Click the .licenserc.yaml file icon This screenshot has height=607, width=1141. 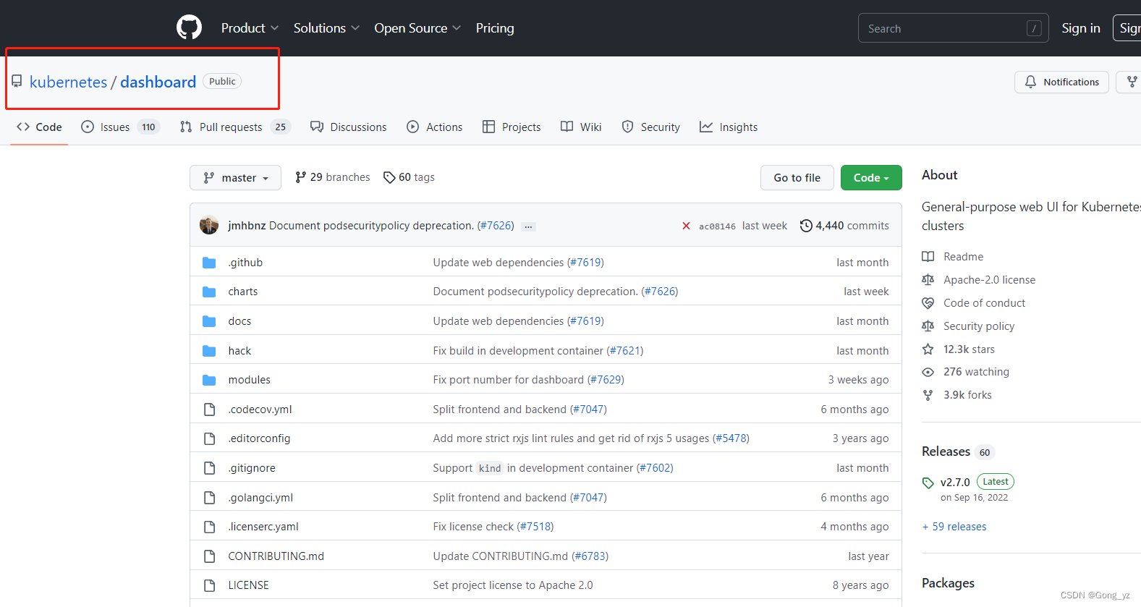pyautogui.click(x=209, y=527)
